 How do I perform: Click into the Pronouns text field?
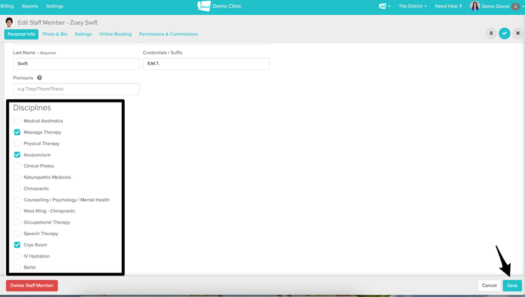[x=76, y=89]
